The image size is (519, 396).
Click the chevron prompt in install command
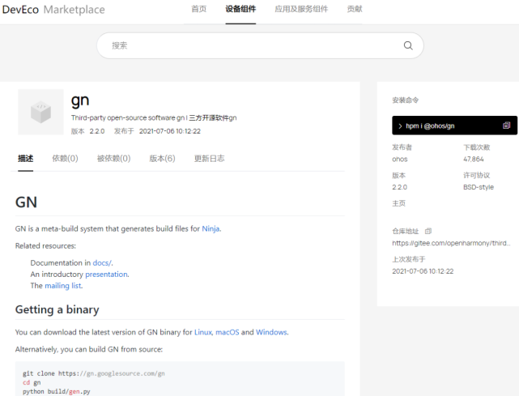(x=400, y=126)
